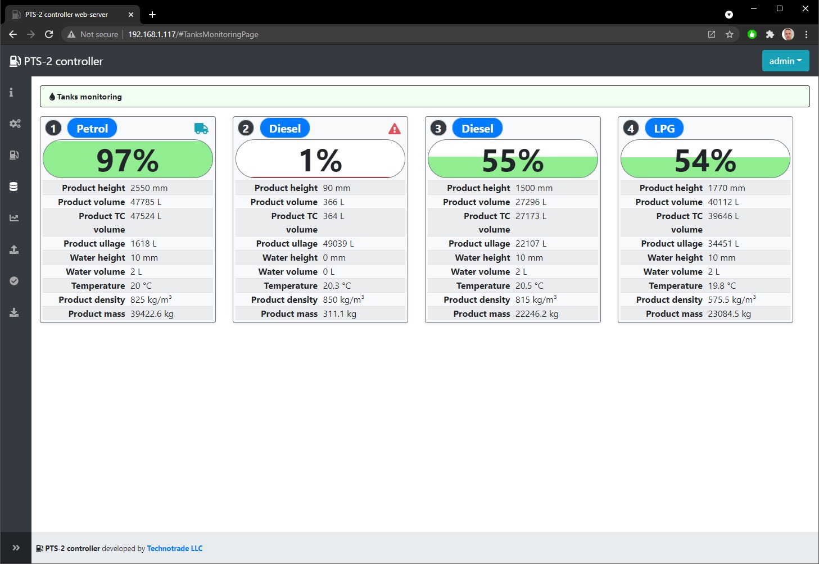The width and height of the screenshot is (819, 564).
Task: Click the check-circle sidebar icon
Action: point(14,281)
